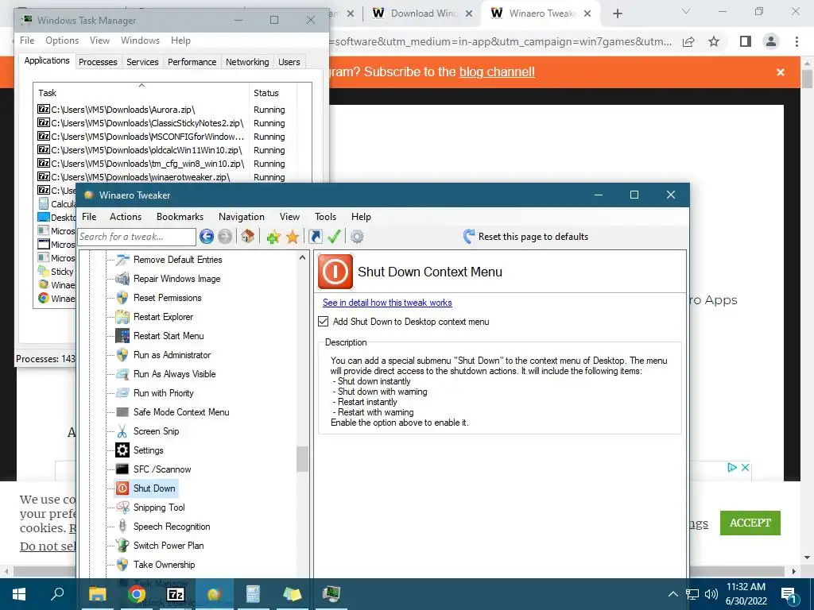
Task: Open bookmarks via the gold star icon
Action: coord(293,237)
